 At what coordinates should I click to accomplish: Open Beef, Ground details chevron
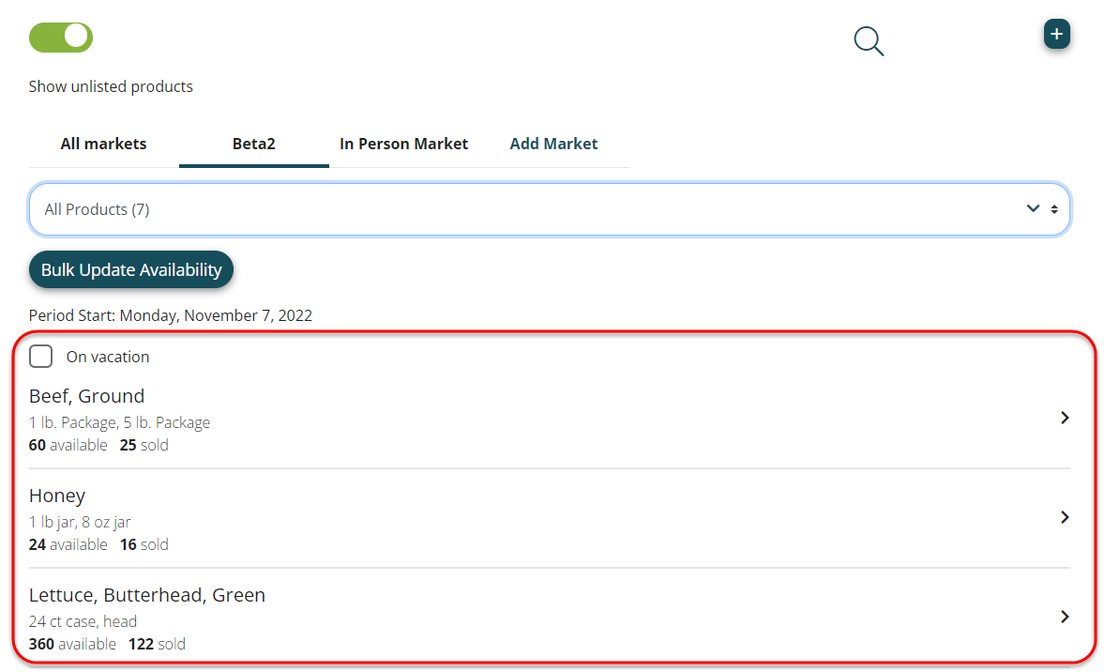[x=1065, y=418]
